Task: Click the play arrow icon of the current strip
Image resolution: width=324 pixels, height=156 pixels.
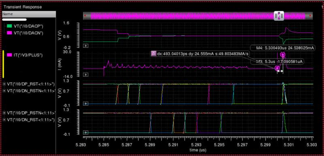Action: coord(85,74)
